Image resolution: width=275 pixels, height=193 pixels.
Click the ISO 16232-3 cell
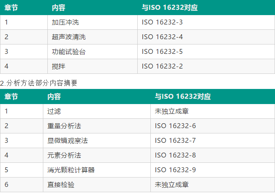[206, 22]
